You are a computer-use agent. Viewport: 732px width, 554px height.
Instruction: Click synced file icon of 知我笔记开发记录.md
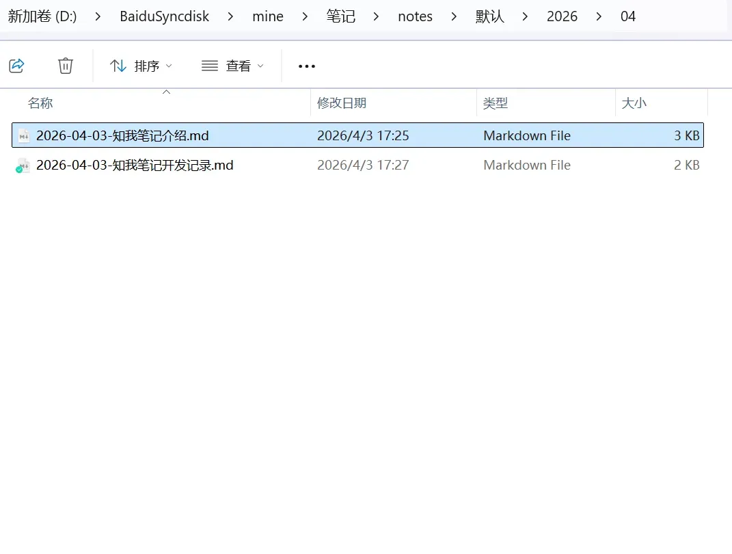pyautogui.click(x=23, y=166)
